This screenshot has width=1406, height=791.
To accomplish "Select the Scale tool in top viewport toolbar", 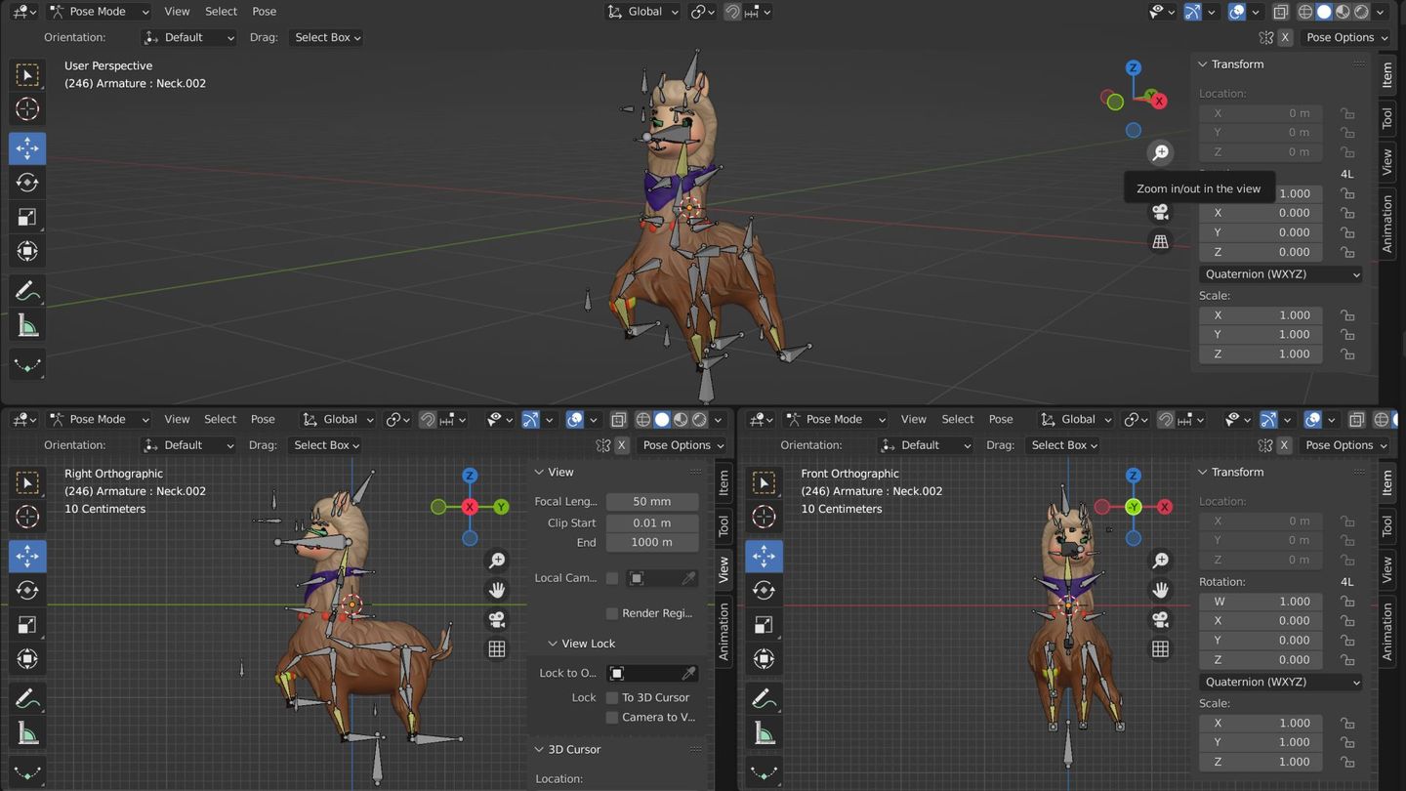I will (27, 217).
